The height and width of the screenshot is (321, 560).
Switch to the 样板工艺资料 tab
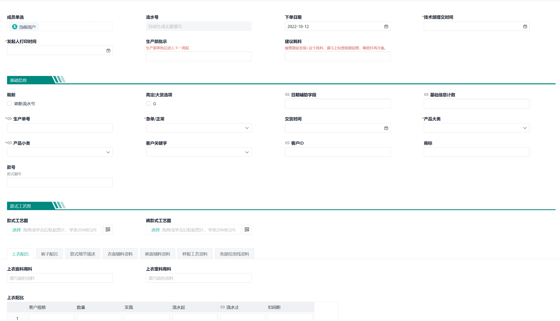coord(195,254)
